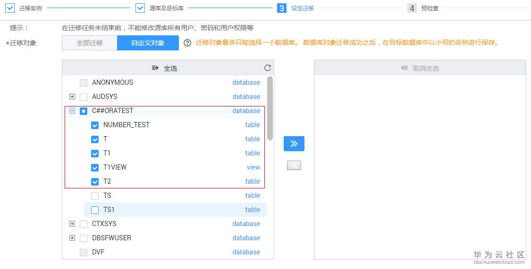Viewport: 531px width, 269px height.
Task: Click the step 3 number badge
Action: [281, 8]
